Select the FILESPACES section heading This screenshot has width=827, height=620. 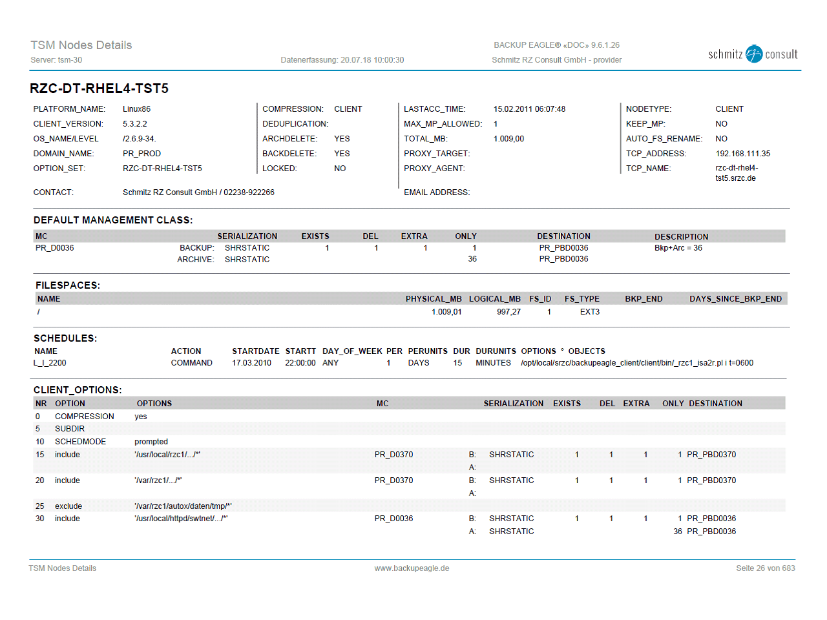[68, 285]
